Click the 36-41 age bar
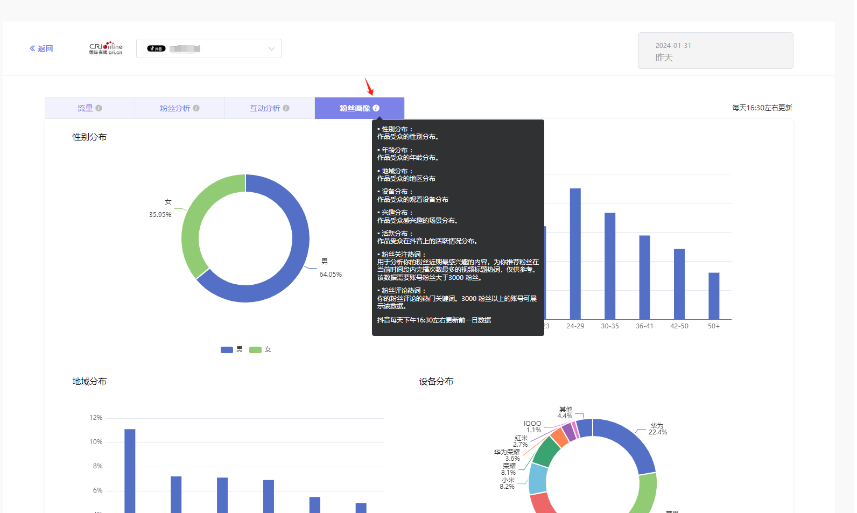Image resolution: width=857 pixels, height=513 pixels. pyautogui.click(x=644, y=277)
